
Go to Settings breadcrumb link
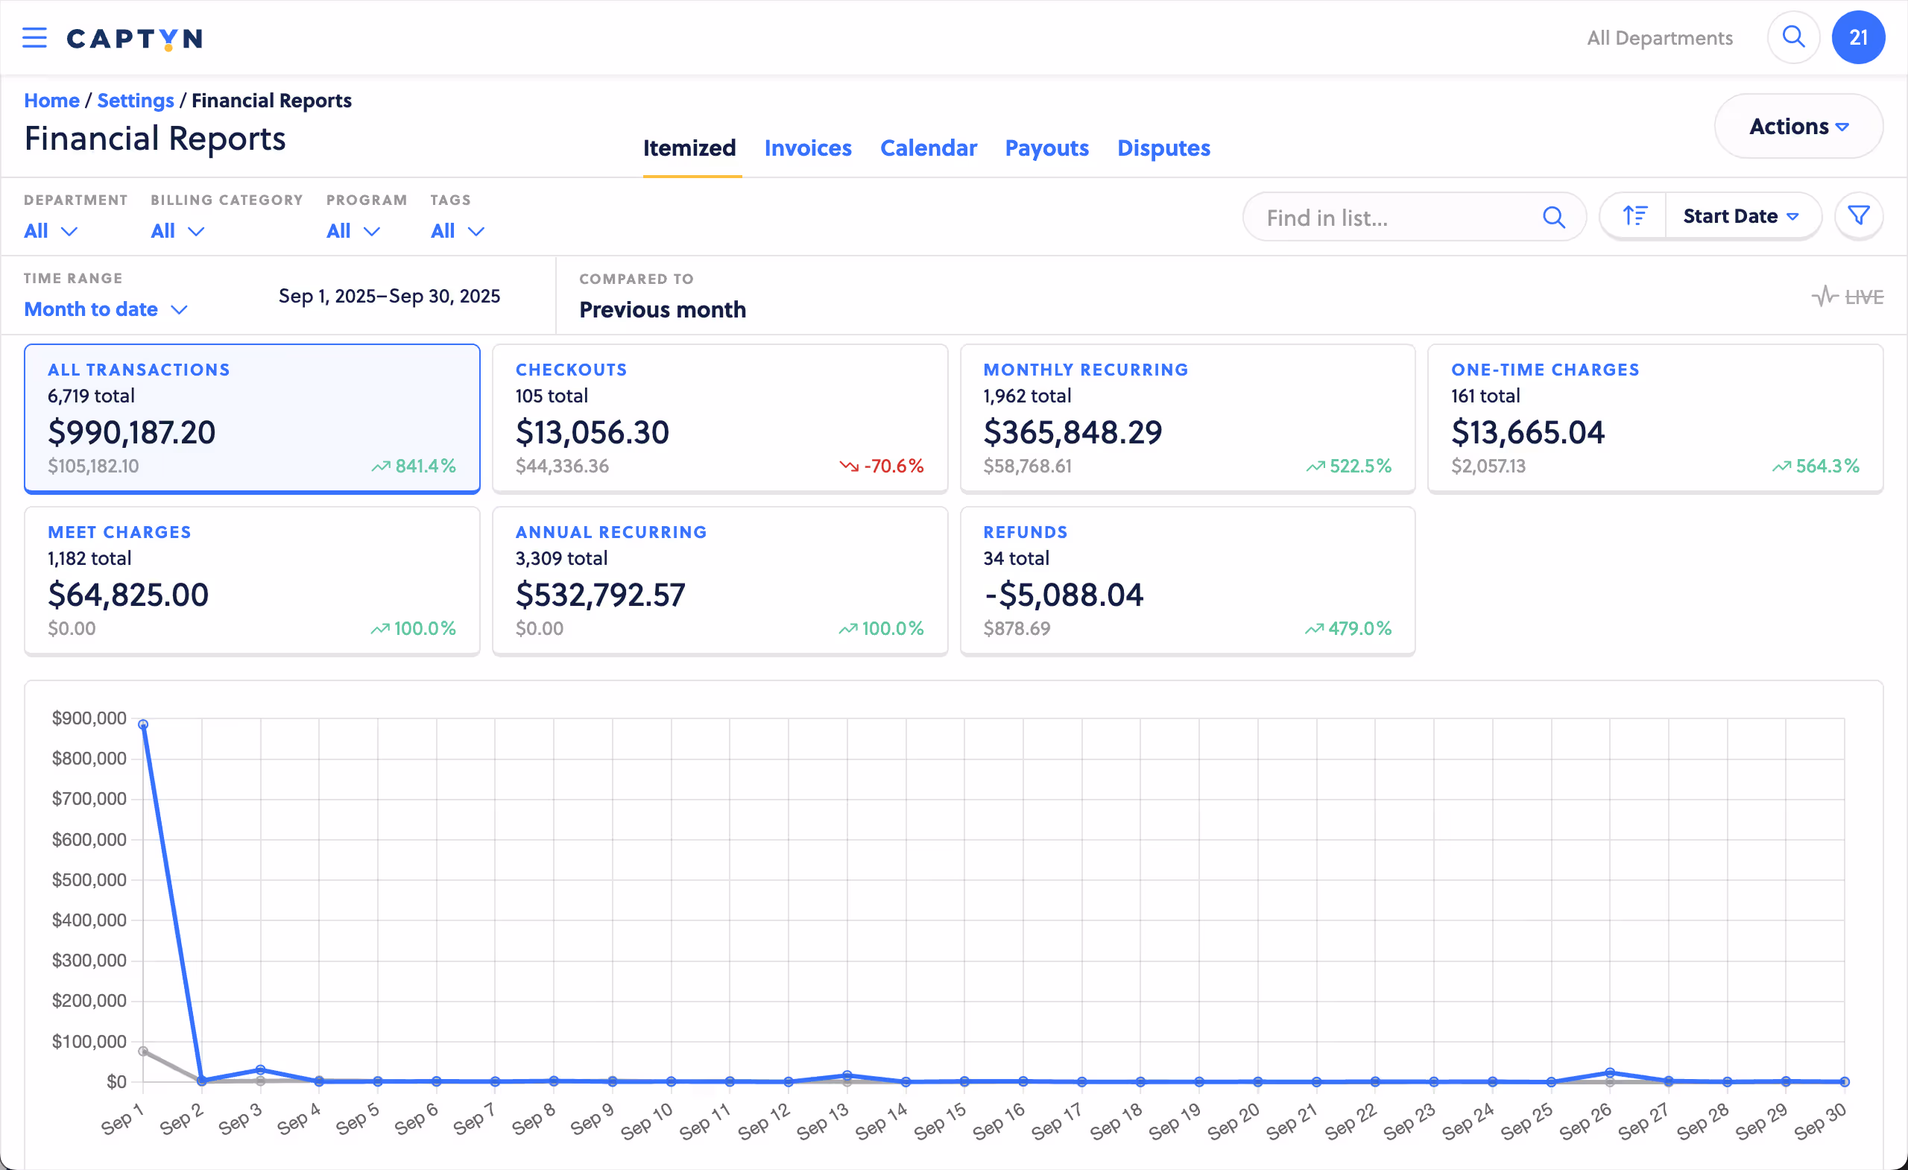pyautogui.click(x=136, y=101)
